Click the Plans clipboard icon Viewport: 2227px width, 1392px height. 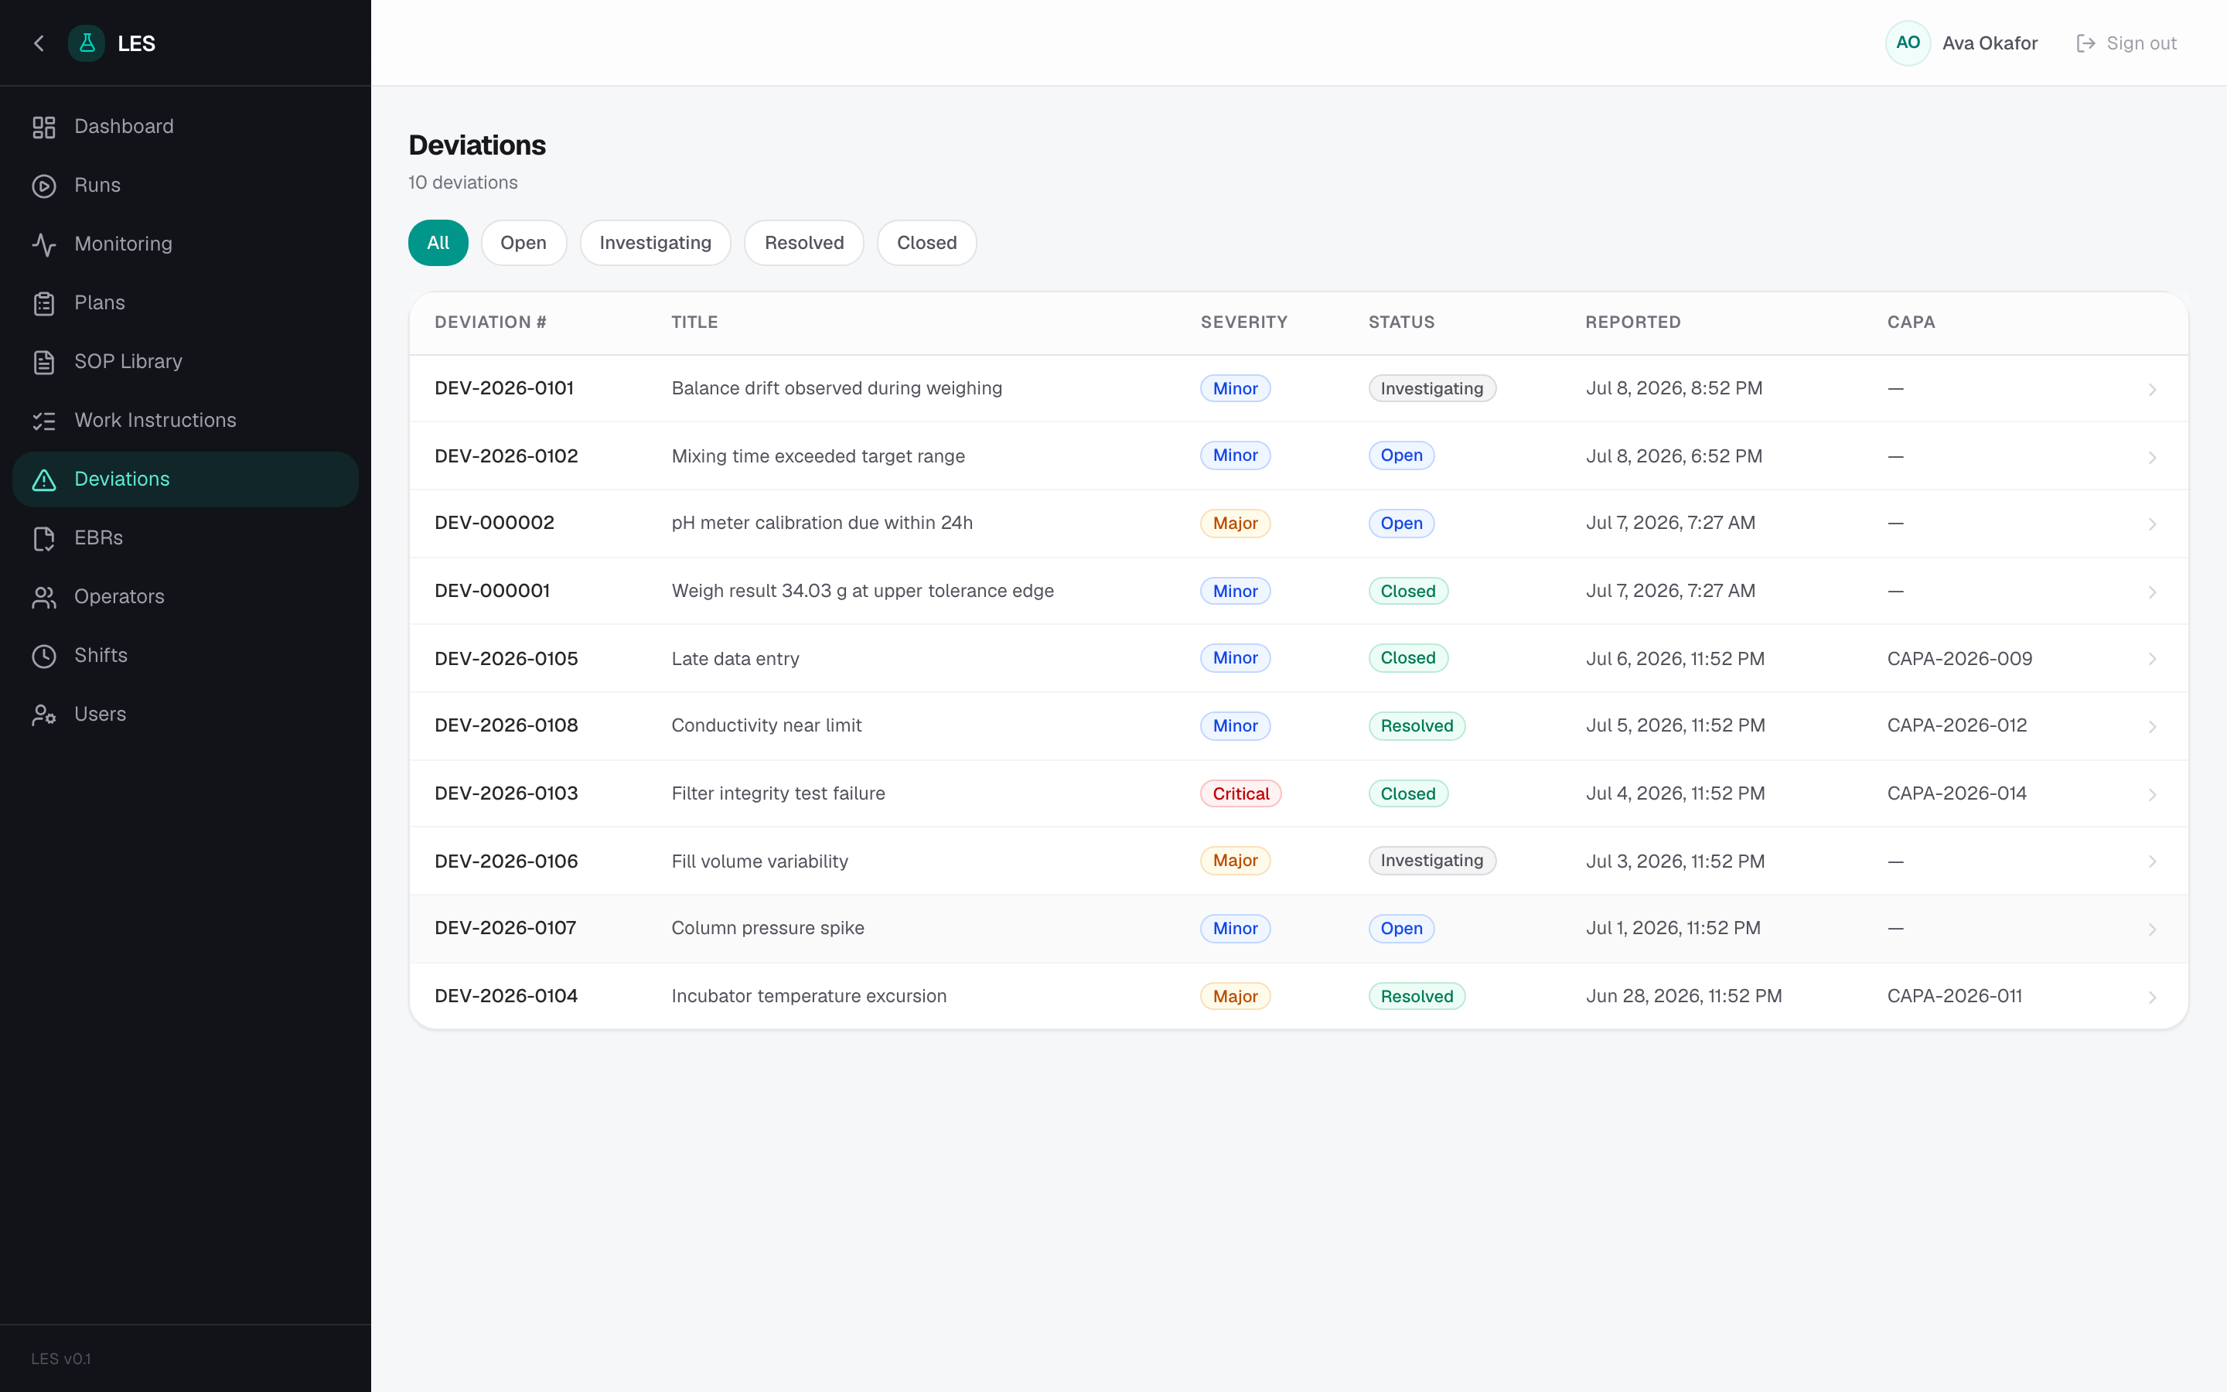44,303
